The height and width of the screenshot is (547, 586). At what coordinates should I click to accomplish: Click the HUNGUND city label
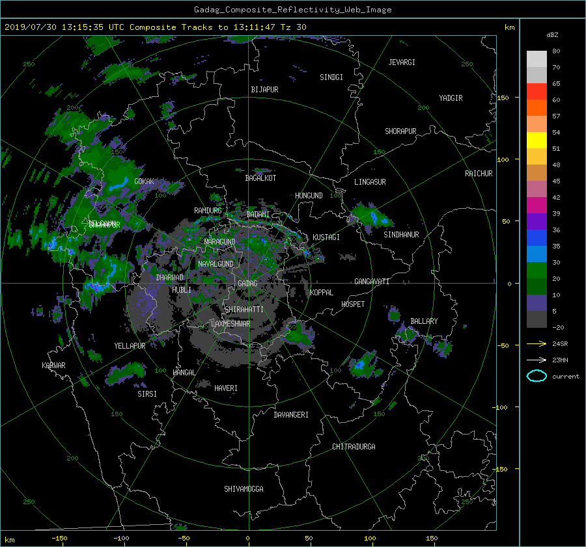point(309,196)
